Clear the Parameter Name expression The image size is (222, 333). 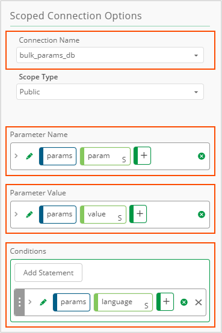202,156
